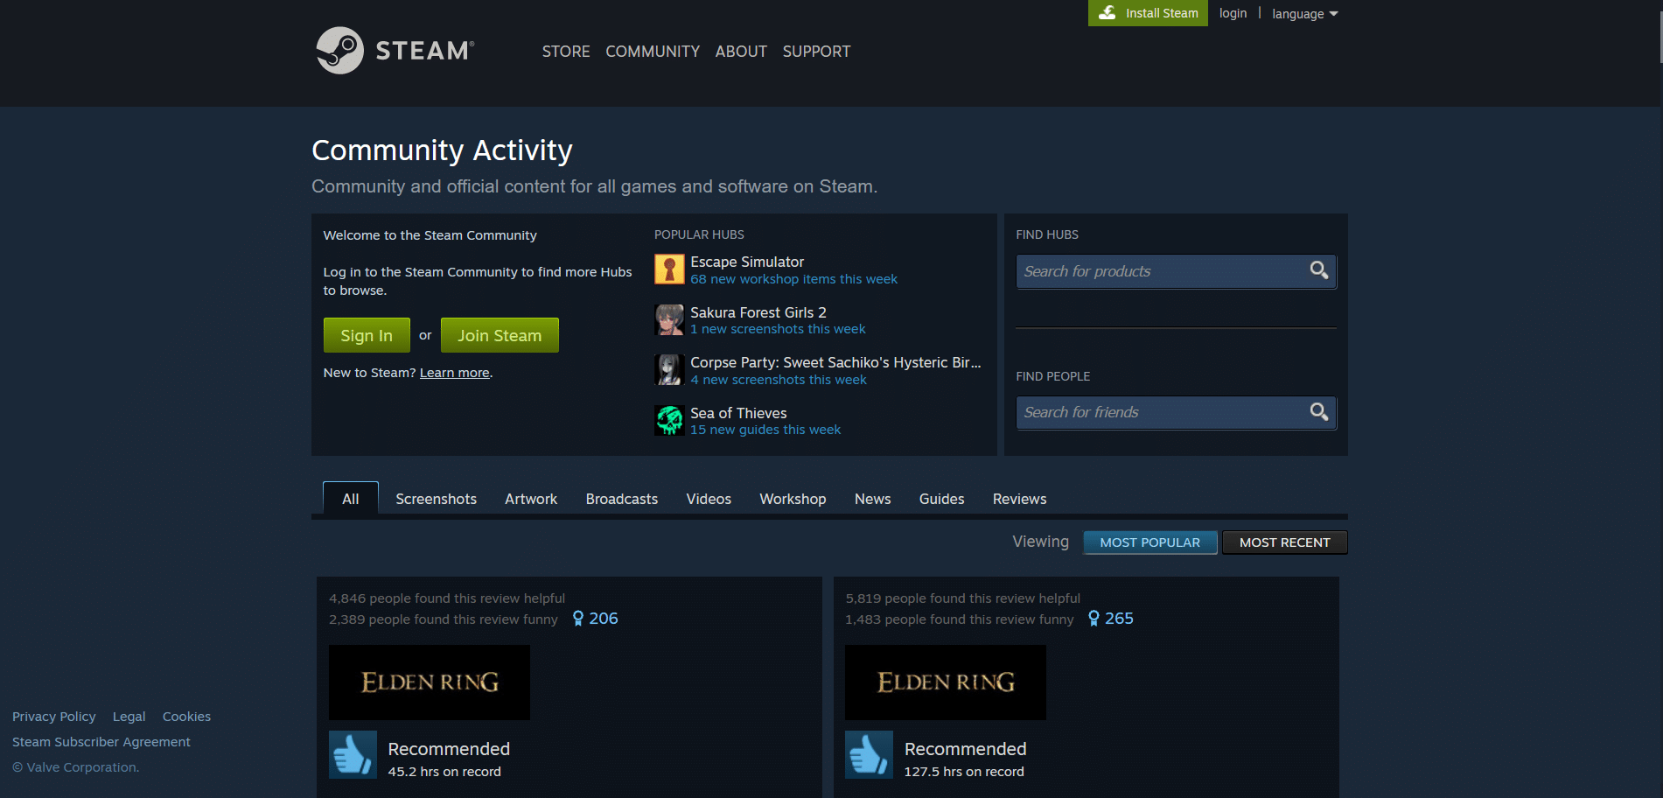Open the language dropdown
The width and height of the screenshot is (1663, 798).
pyautogui.click(x=1304, y=14)
